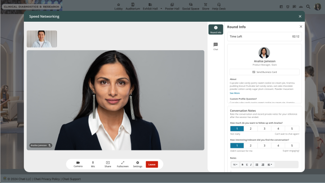Screen dimensions: 325x183
Task: Click the Clinical Diagnostics & Research logo
Action: point(32,7)
